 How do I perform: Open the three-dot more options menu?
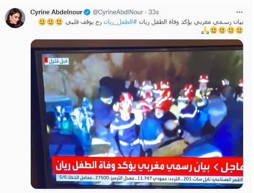click(x=239, y=12)
